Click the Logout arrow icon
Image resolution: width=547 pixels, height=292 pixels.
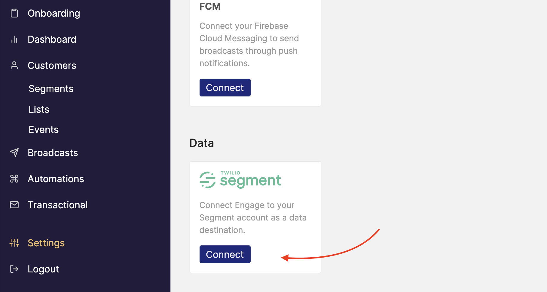[x=14, y=269]
